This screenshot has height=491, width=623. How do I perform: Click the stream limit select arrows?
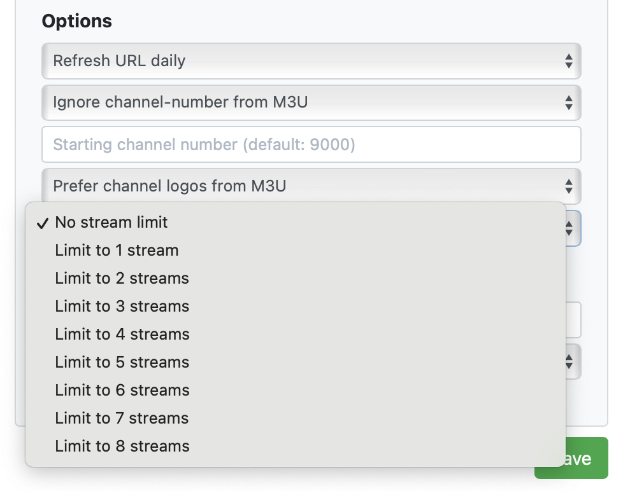tap(569, 228)
